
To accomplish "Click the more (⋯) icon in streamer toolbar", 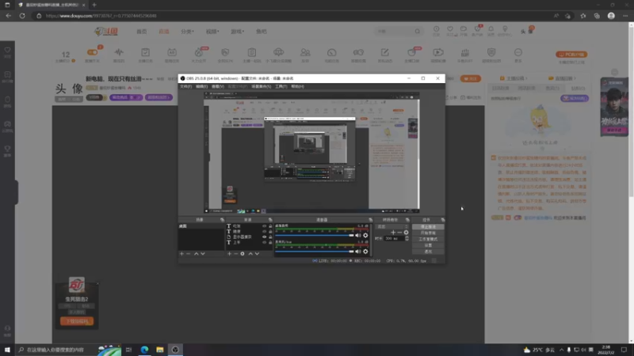I will [518, 52].
